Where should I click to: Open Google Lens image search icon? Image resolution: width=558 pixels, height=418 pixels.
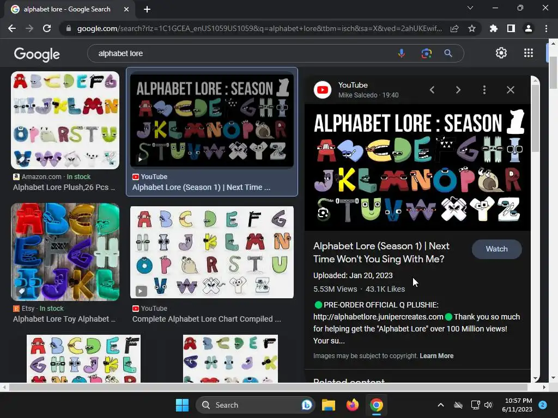(x=426, y=53)
